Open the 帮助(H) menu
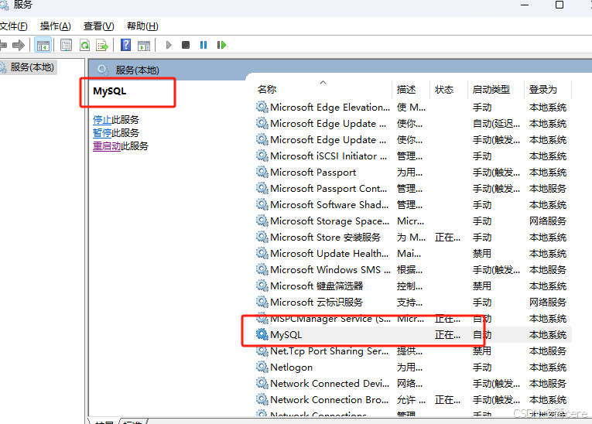 coord(142,26)
